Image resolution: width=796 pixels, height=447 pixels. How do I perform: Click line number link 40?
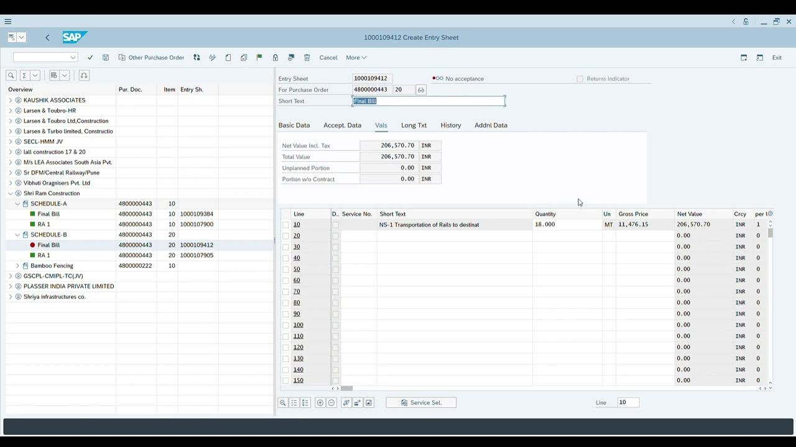(x=297, y=258)
